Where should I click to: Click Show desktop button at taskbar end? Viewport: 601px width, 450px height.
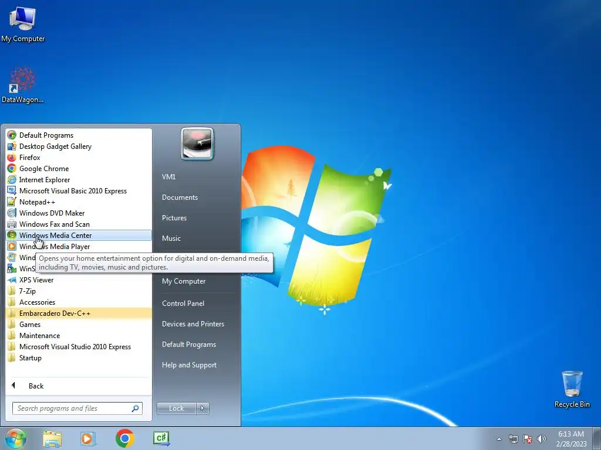pos(597,438)
